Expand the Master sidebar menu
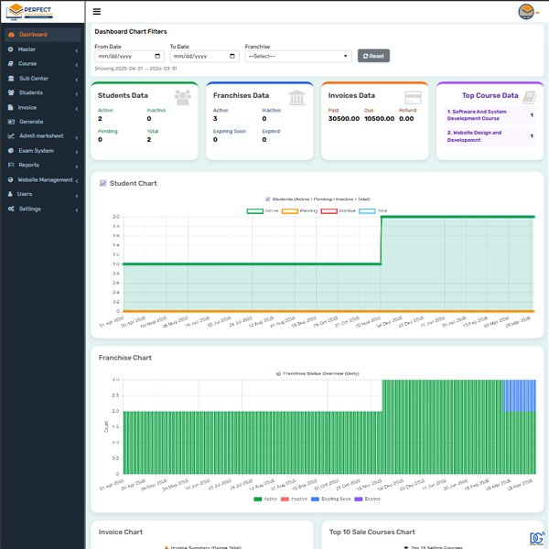 point(41,49)
